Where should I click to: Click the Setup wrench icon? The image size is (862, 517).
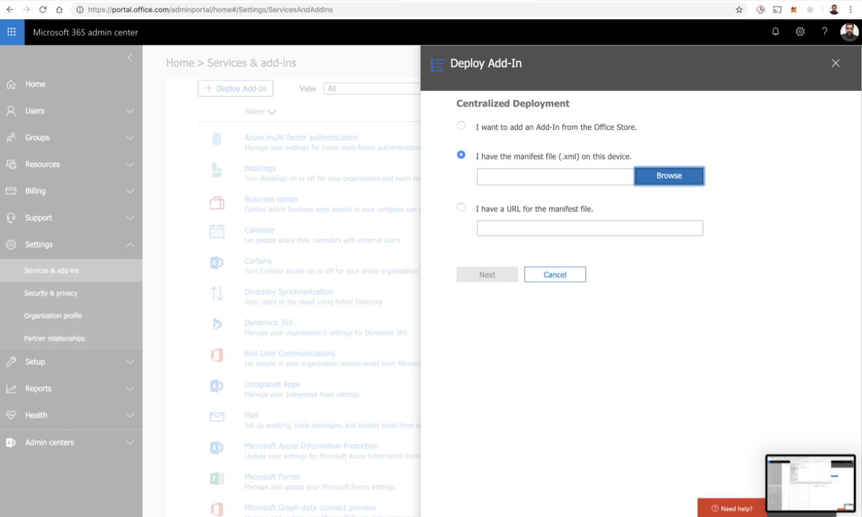pos(11,362)
